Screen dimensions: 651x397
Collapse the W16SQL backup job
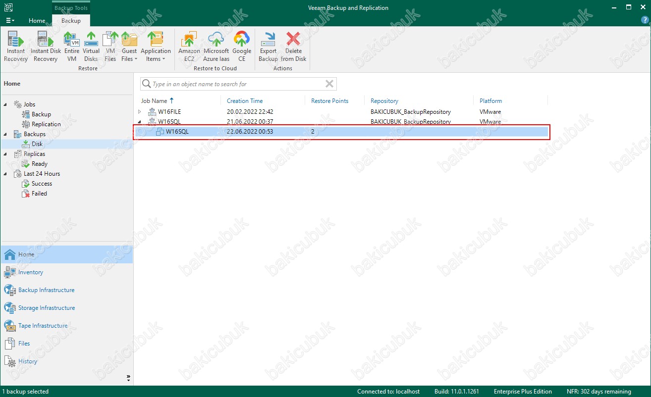click(x=140, y=122)
